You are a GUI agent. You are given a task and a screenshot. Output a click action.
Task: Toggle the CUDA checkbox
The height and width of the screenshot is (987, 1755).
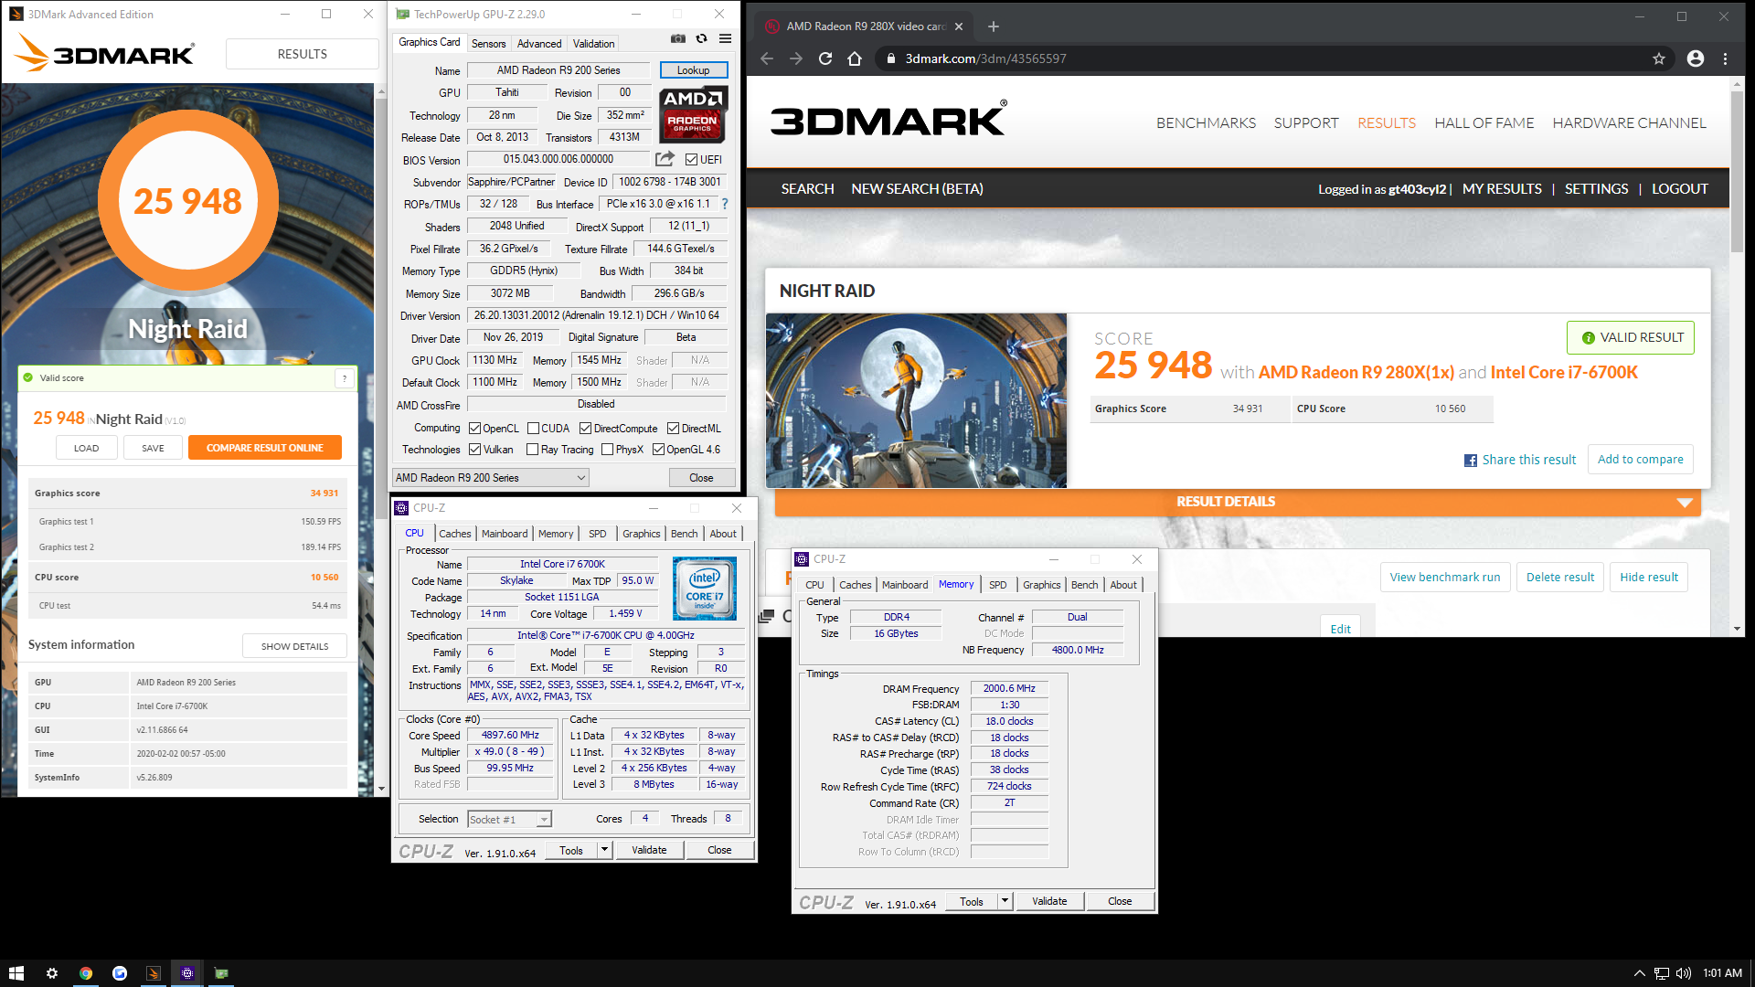coord(533,429)
